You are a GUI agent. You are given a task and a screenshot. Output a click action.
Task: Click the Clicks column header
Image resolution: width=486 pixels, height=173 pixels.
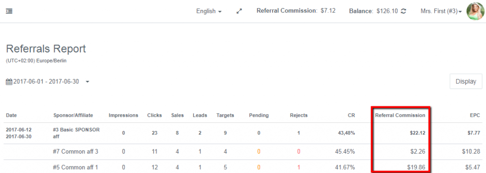pyautogui.click(x=154, y=115)
